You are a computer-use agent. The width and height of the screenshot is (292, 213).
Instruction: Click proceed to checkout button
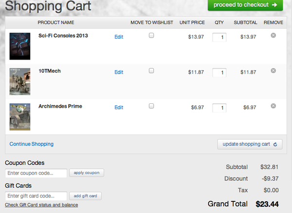(x=245, y=5)
